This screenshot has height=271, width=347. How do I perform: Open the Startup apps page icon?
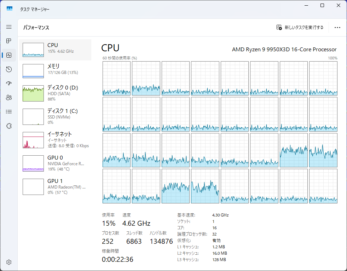pos(9,83)
